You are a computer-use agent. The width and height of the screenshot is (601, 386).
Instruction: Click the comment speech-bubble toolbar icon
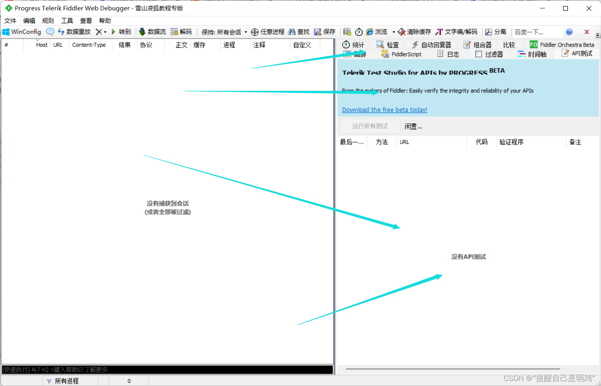(x=50, y=32)
